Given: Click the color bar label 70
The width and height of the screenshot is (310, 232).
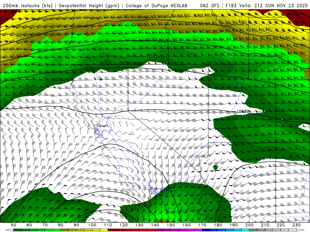Looking at the screenshot, I should point(45,225).
